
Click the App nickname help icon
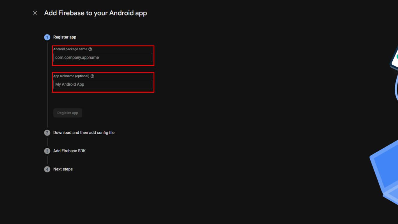pos(93,76)
